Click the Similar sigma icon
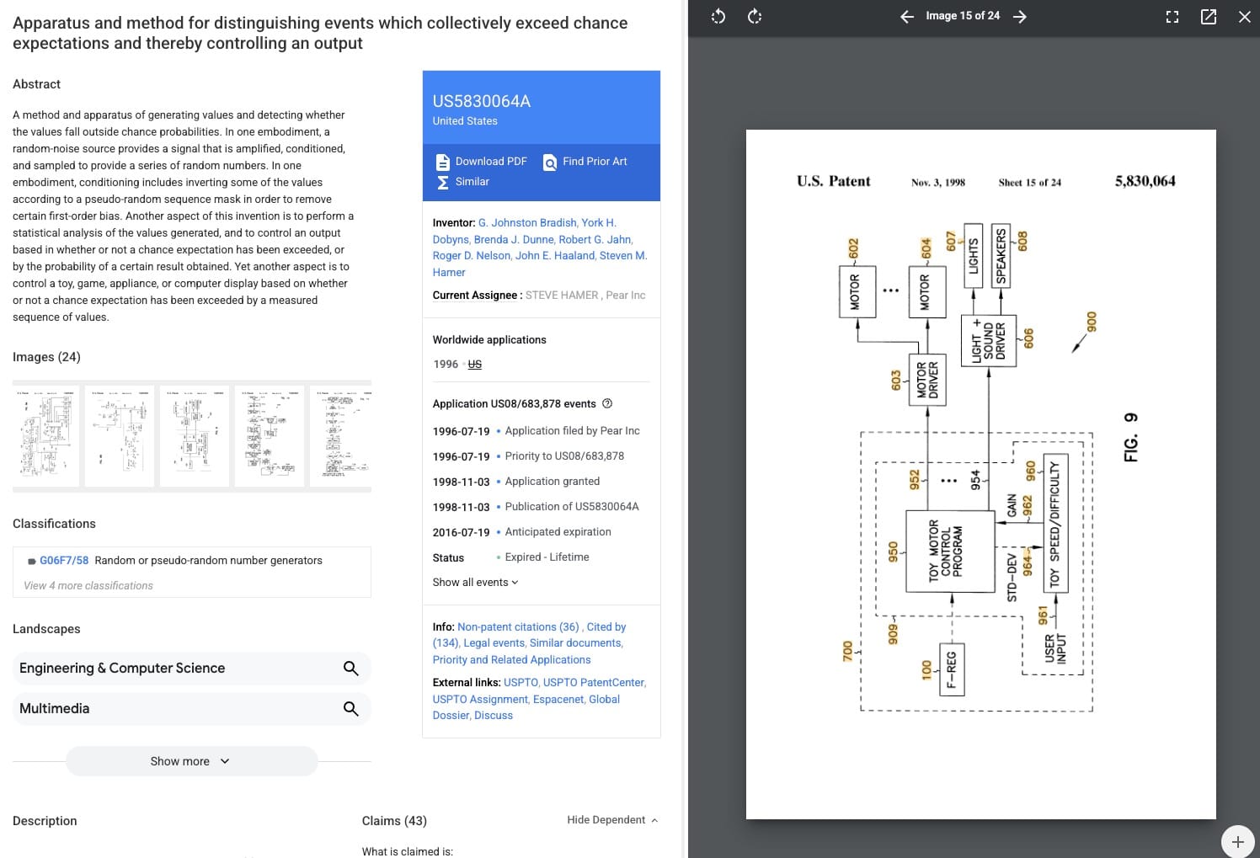 (x=442, y=182)
